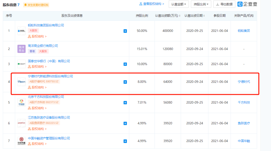View 股权结构 for 北京千方科技

pyautogui.click(x=37, y=108)
